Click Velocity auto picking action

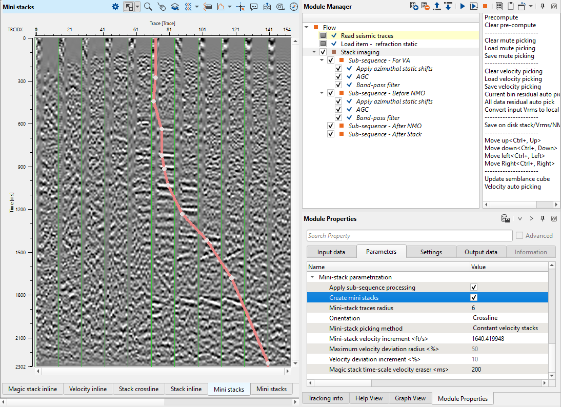click(513, 187)
